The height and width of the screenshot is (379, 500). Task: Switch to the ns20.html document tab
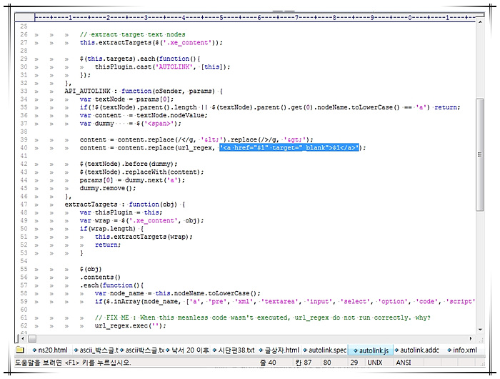click(50, 350)
